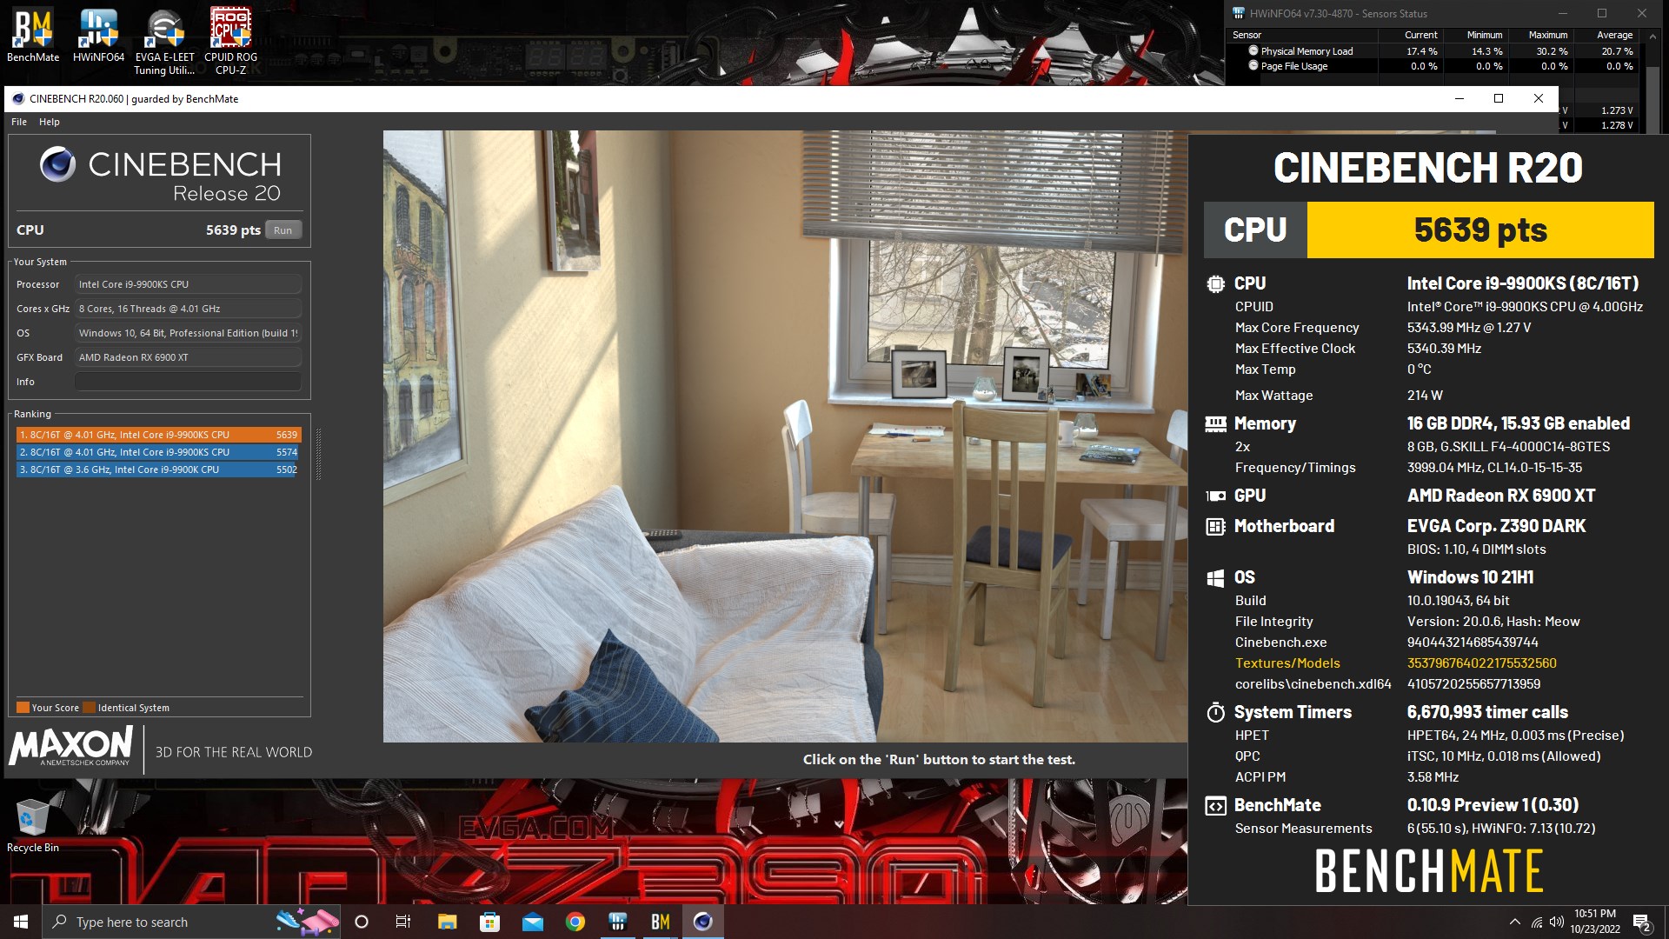This screenshot has height=939, width=1669.
Task: Click the Processor field Intel Core i9-9900KS
Action: 188,284
